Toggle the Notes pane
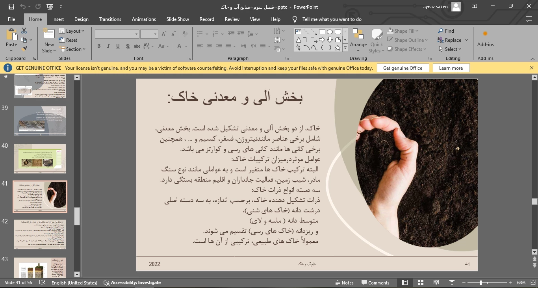 [344, 282]
